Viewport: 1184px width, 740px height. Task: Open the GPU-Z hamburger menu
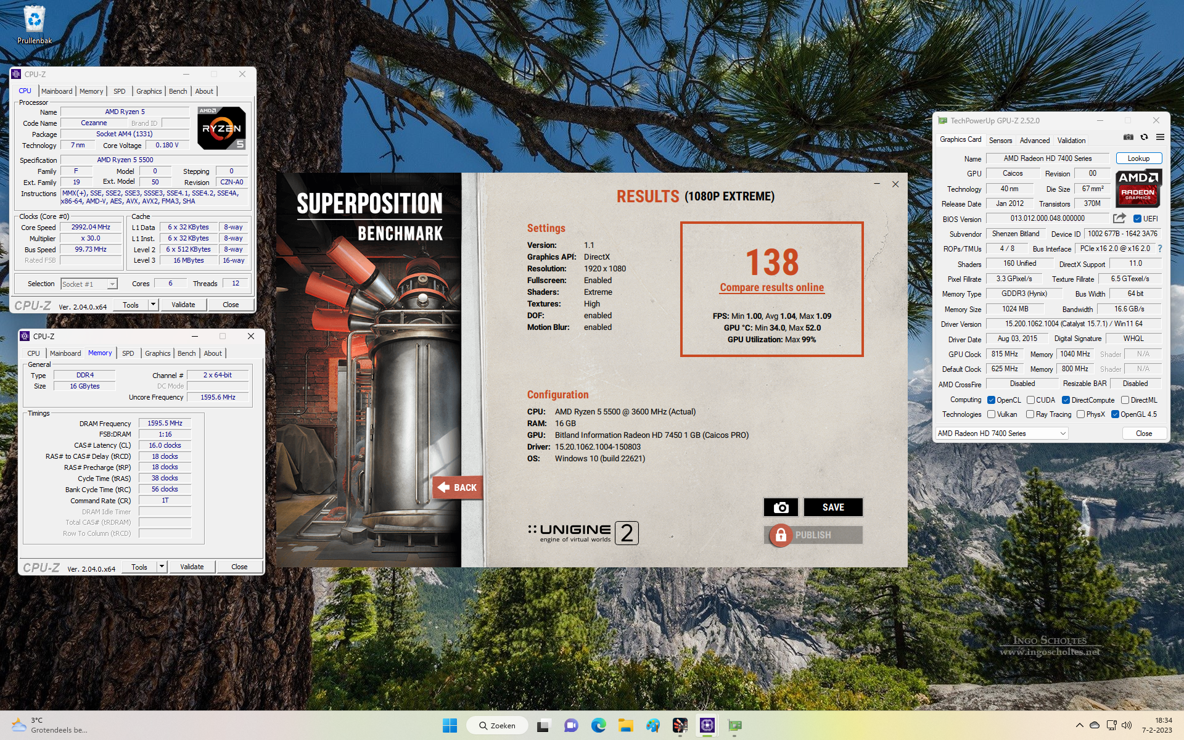[1160, 137]
